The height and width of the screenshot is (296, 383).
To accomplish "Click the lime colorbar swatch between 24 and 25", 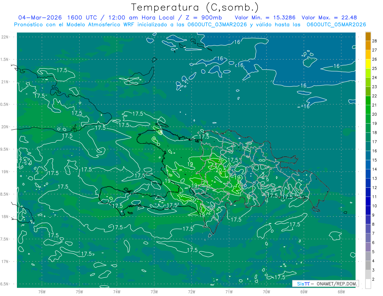I will pos(368,73).
